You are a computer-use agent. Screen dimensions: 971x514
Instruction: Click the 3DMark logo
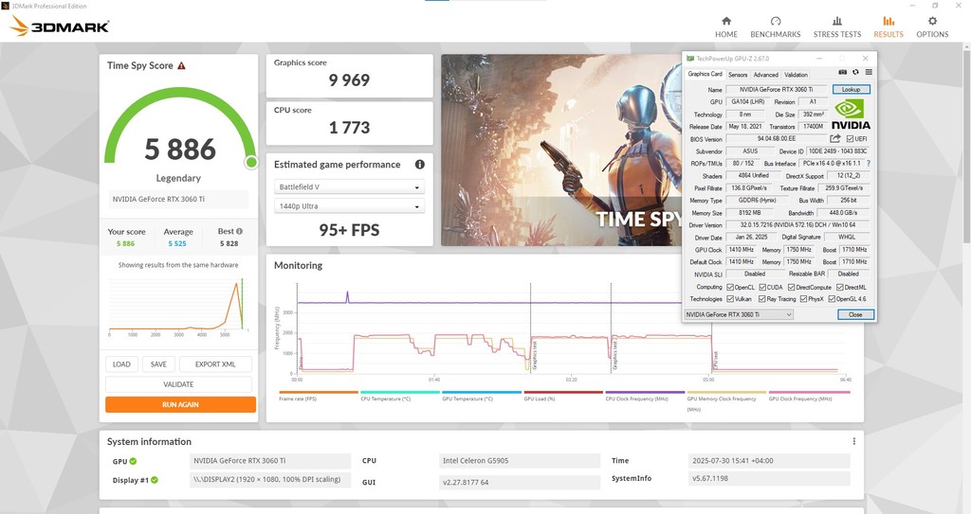60,26
